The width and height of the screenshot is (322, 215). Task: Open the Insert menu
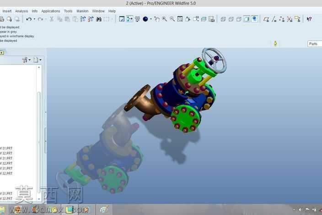[x=7, y=11]
